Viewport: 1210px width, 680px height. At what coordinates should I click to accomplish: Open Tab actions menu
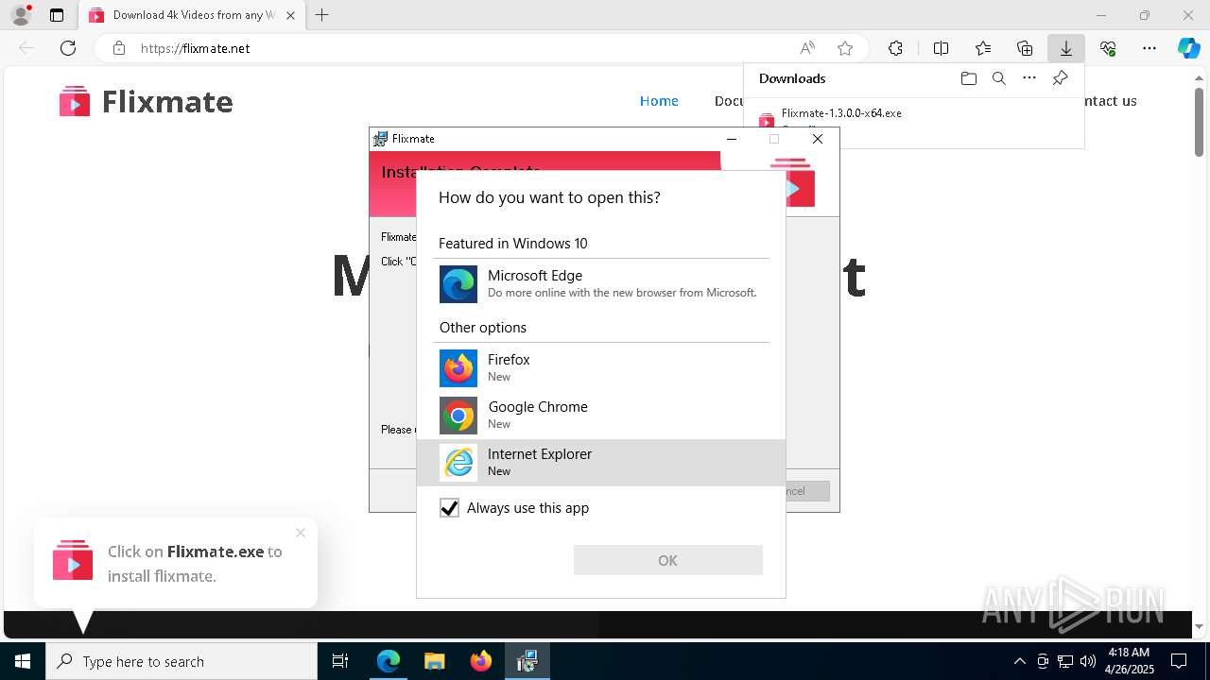57,15
